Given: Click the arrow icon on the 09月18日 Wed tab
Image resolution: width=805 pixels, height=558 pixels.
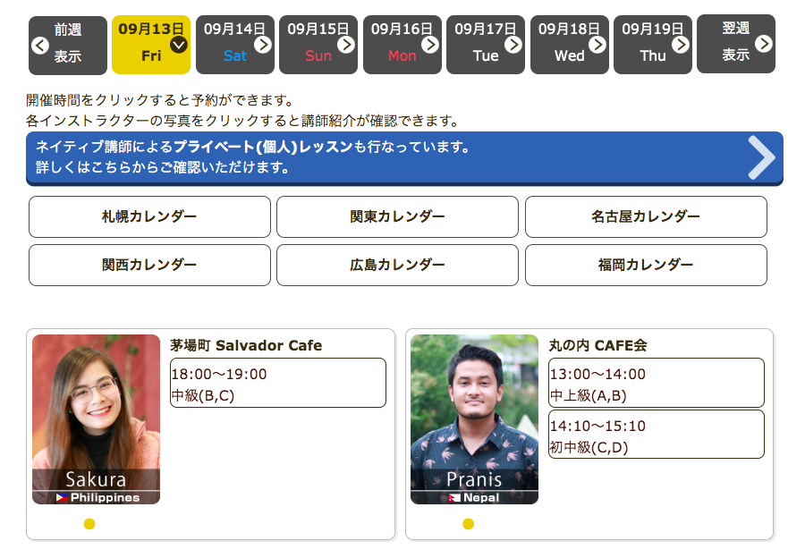Looking at the screenshot, I should click(x=597, y=44).
